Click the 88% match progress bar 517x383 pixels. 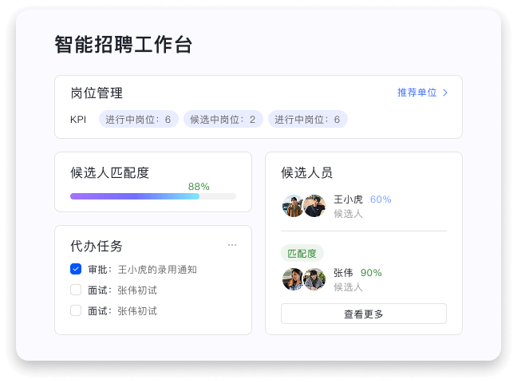[x=153, y=196]
